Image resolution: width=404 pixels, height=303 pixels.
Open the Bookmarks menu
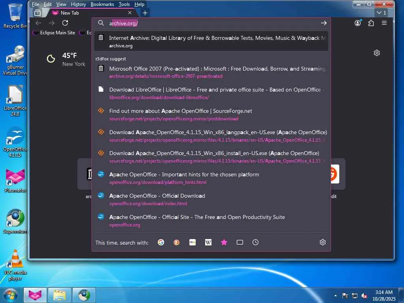(102, 4)
